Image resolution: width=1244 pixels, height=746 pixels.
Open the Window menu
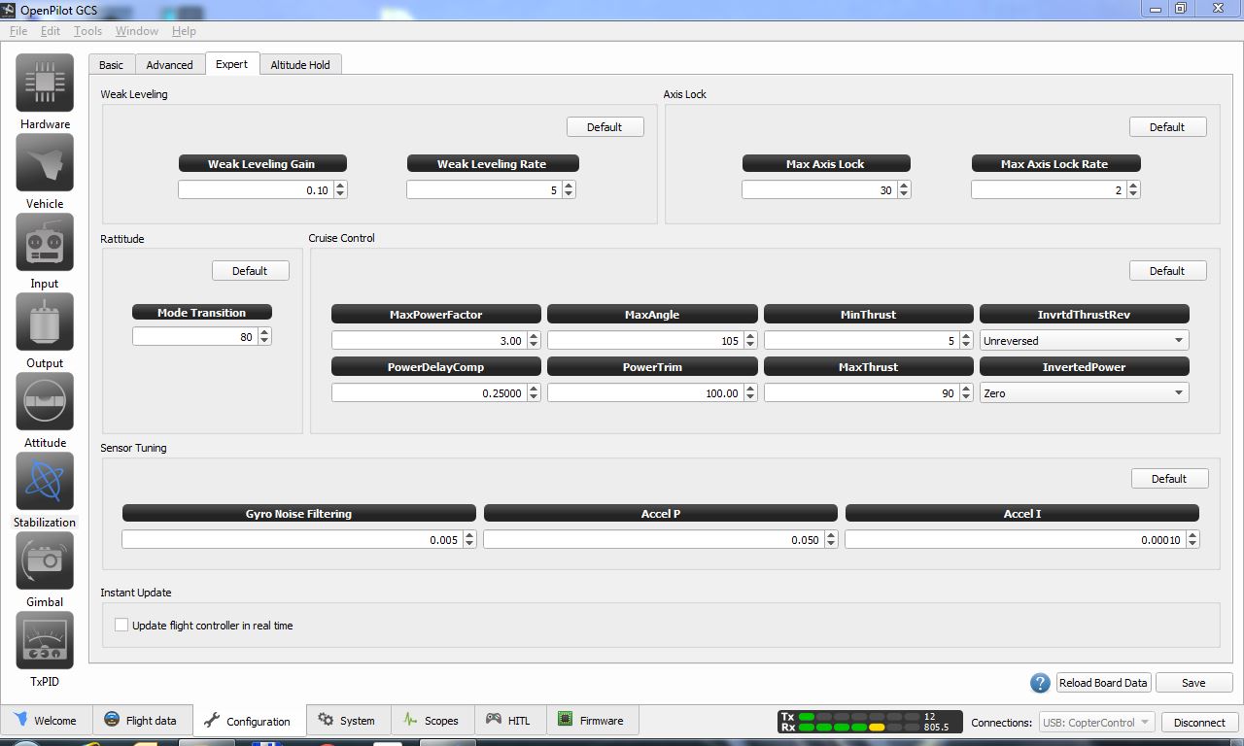click(x=137, y=31)
